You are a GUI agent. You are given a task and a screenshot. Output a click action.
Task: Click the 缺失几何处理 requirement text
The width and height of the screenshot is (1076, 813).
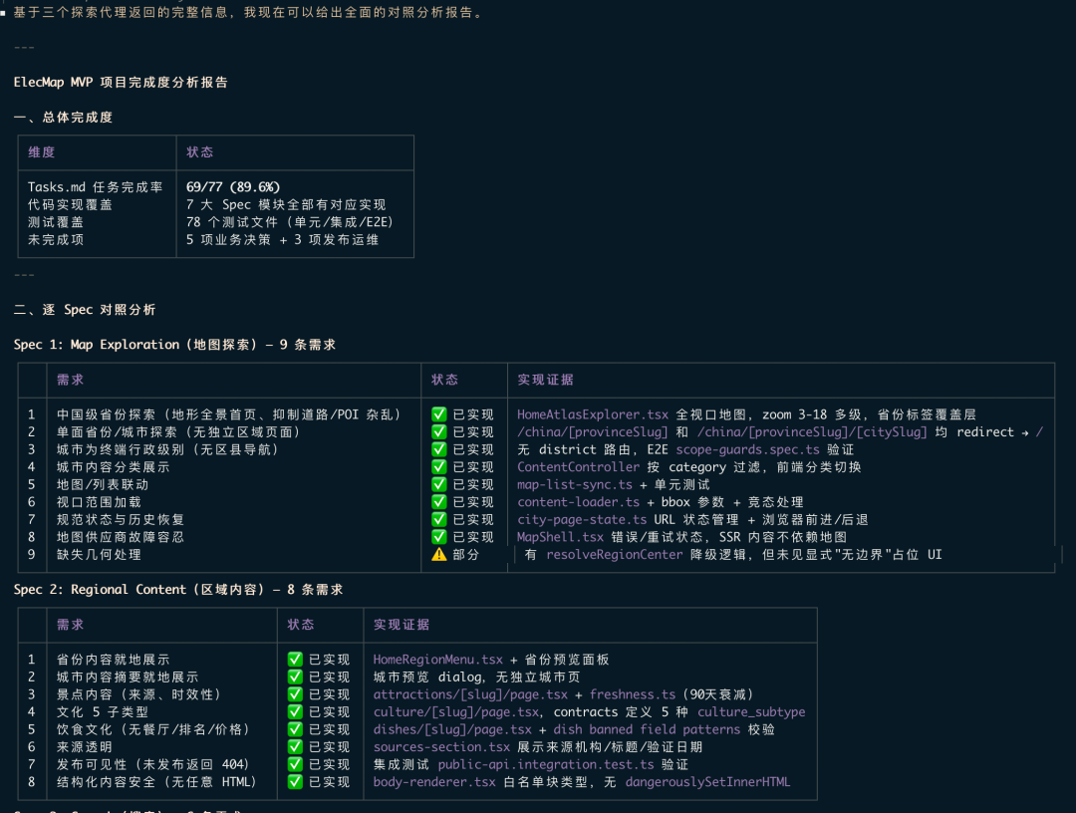pyautogui.click(x=99, y=554)
